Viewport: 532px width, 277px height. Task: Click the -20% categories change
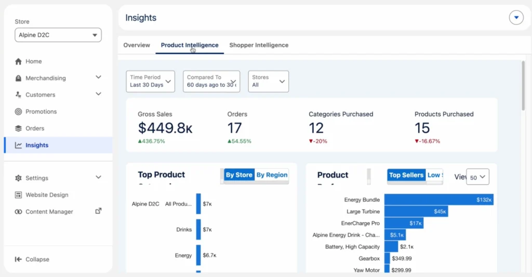[x=318, y=141]
